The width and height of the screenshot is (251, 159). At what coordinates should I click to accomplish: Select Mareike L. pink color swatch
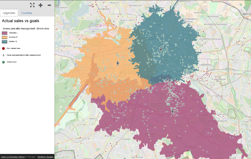[x=5, y=32]
